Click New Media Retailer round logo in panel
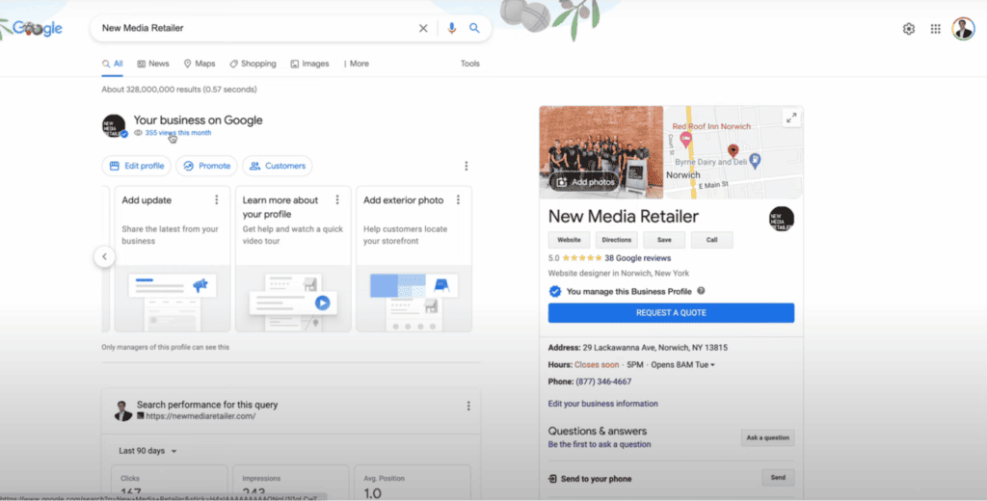987x501 pixels. 781,219
